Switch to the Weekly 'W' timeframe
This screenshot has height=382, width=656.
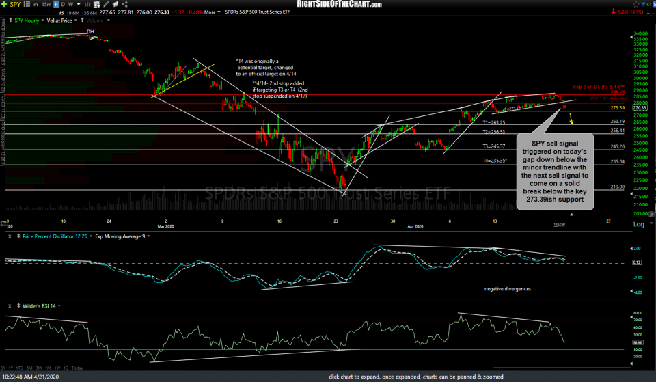tap(70, 5)
